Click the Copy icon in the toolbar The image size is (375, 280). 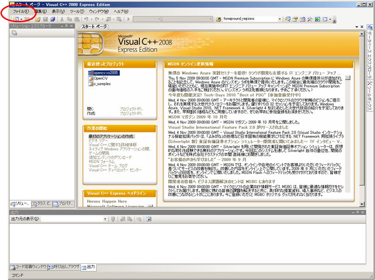[69, 19]
